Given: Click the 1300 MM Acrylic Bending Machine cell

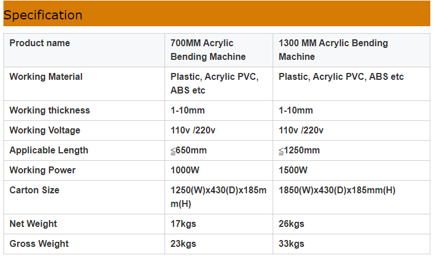Looking at the screenshot, I should (333, 50).
